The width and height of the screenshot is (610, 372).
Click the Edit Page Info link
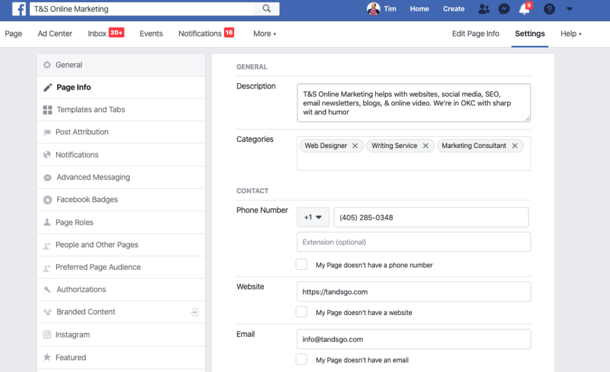point(475,34)
